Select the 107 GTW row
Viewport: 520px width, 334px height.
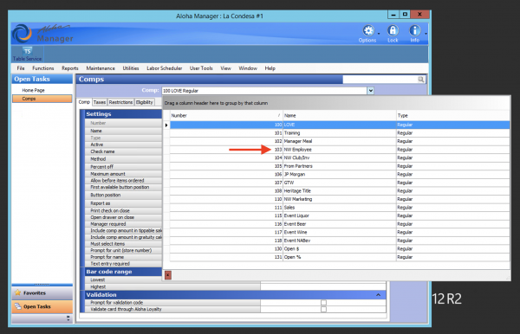pyautogui.click(x=340, y=183)
